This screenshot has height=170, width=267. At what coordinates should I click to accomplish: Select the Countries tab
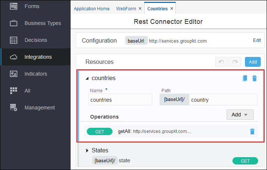(x=157, y=9)
